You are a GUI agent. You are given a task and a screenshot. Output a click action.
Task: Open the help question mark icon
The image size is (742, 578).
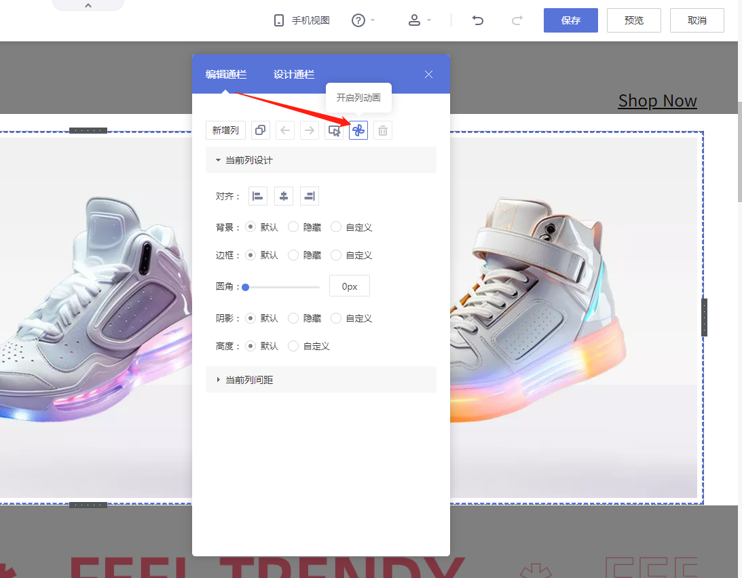click(358, 20)
